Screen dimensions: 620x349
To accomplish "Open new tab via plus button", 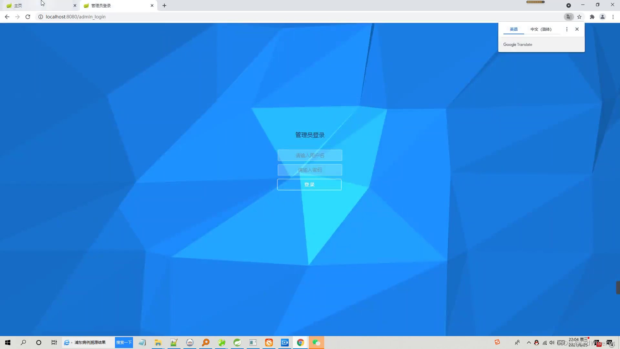I will (164, 5).
